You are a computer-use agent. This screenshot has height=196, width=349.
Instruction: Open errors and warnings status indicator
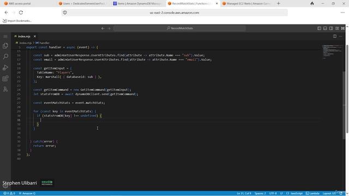pyautogui.click(x=9, y=193)
